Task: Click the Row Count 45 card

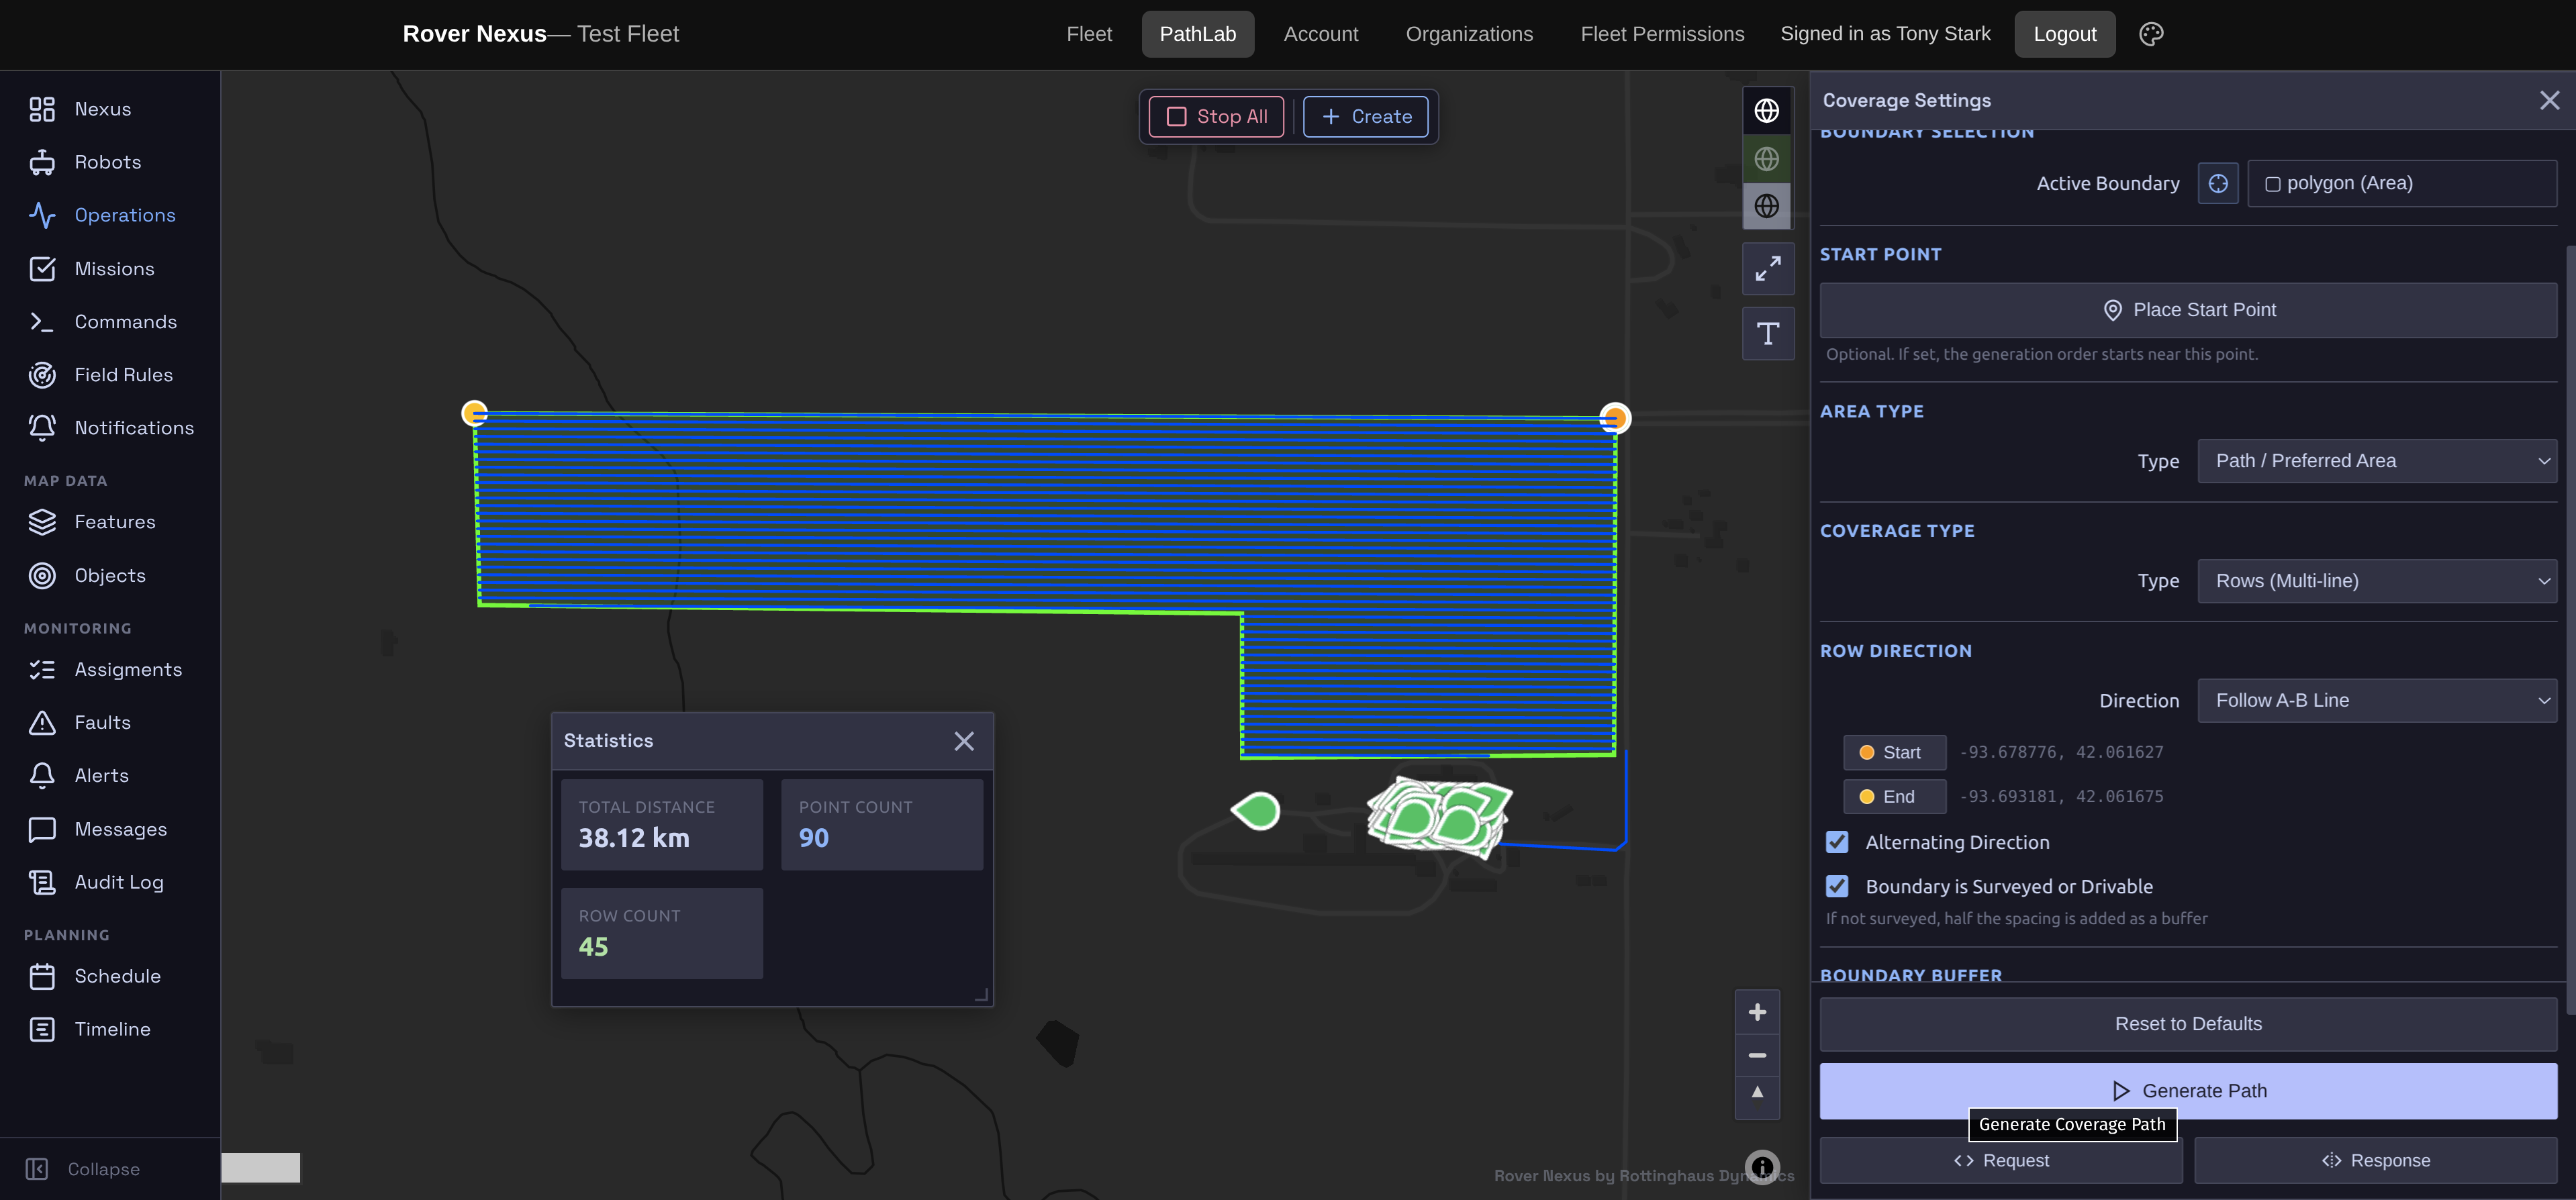Action: [662, 934]
